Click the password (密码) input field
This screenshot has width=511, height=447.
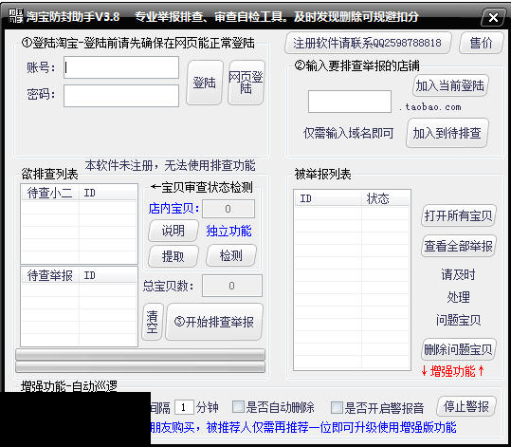click(121, 96)
